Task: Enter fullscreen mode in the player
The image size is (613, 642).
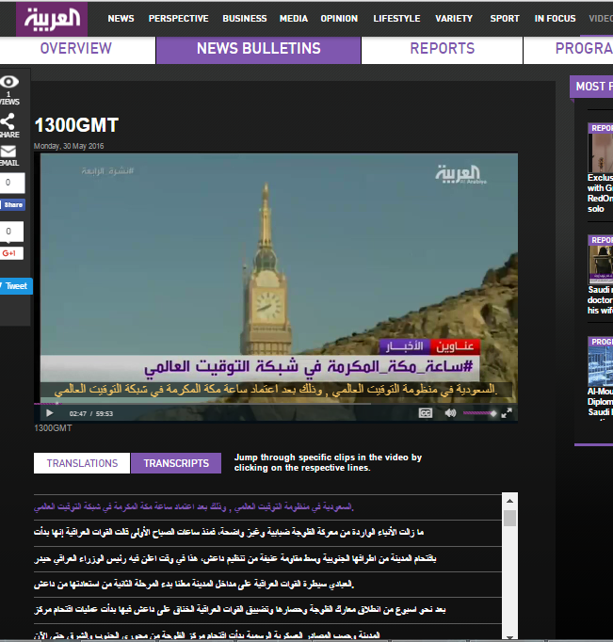Action: (507, 413)
